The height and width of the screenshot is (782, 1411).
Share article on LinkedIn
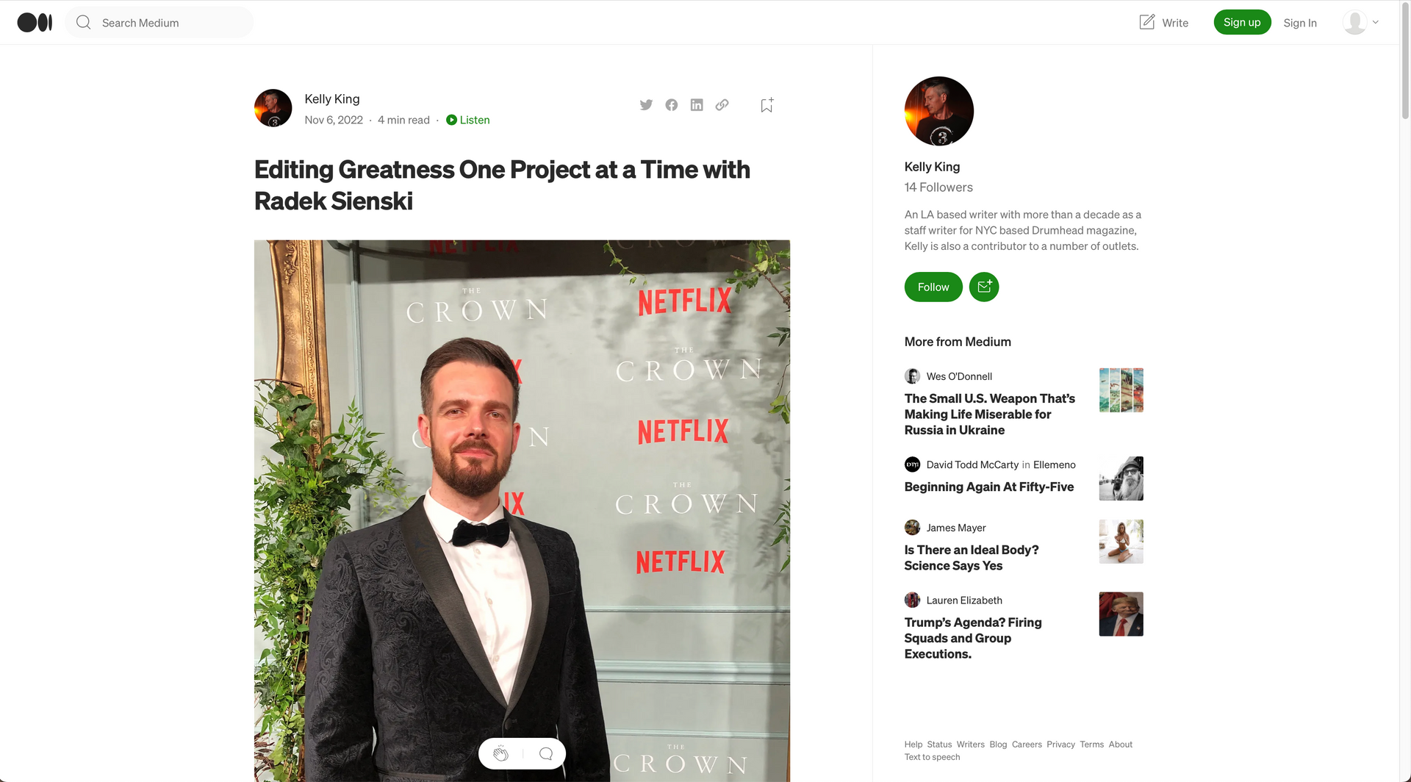697,104
